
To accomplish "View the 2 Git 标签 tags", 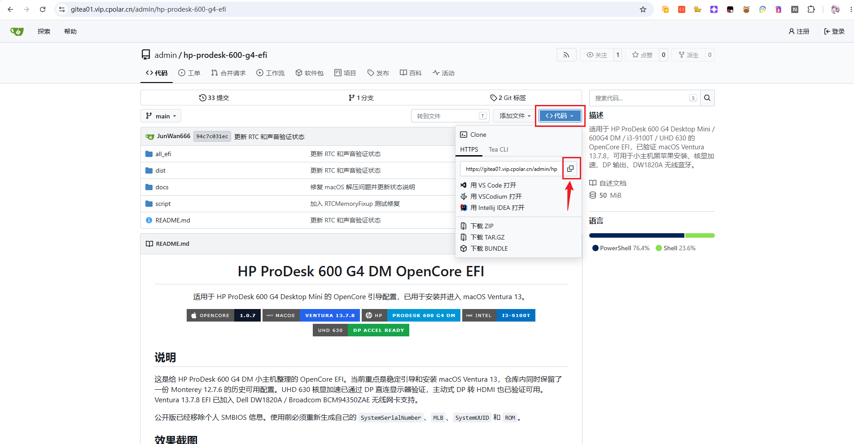I will point(508,98).
